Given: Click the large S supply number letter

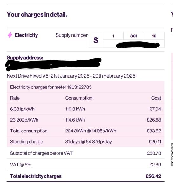Looking at the screenshot, I should 96,40.
